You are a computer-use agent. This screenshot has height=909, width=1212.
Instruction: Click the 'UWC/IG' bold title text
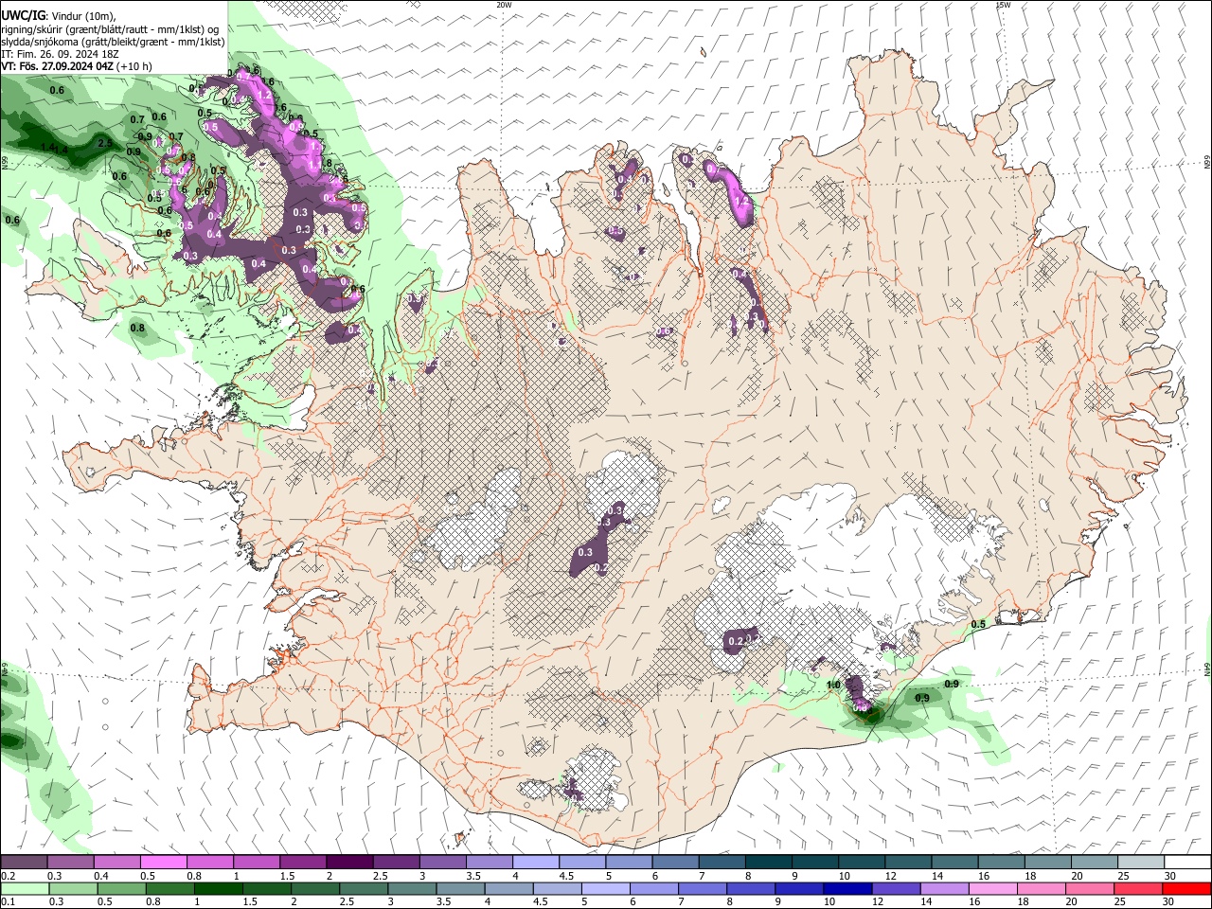point(23,15)
